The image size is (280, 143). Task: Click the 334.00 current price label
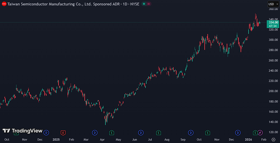(273, 22)
